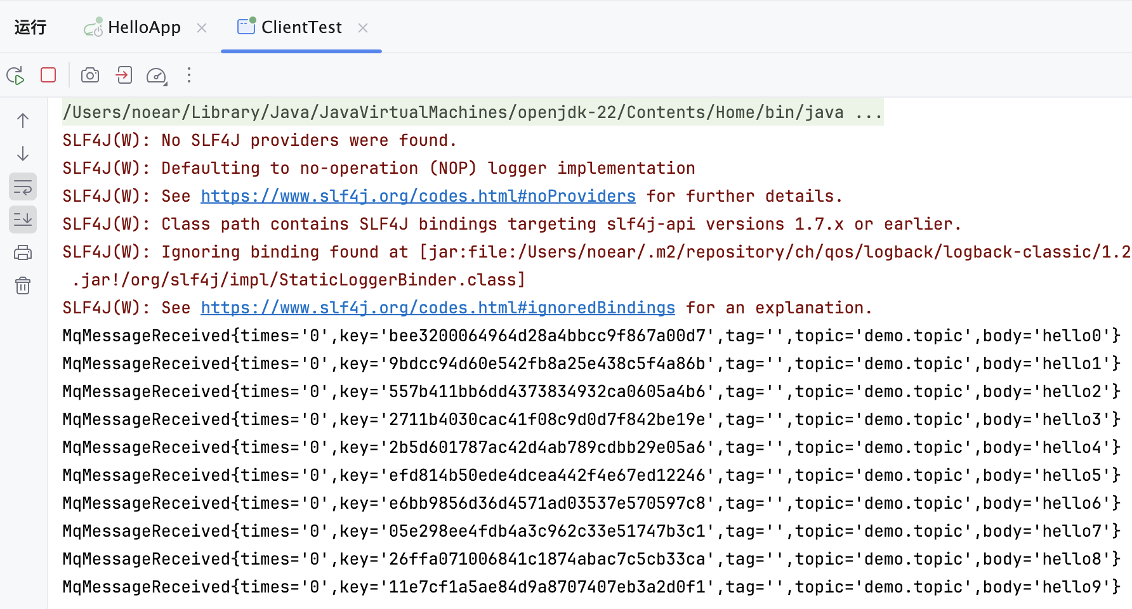Viewport: 1132px width, 609px height.
Task: Click the redirect input/exit arrow icon
Action: [124, 75]
